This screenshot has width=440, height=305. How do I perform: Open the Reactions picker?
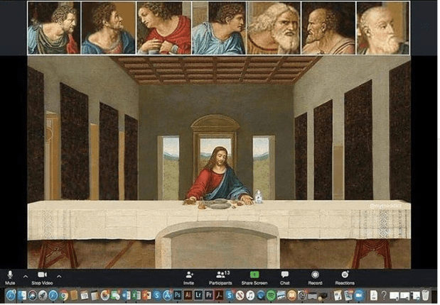click(345, 277)
